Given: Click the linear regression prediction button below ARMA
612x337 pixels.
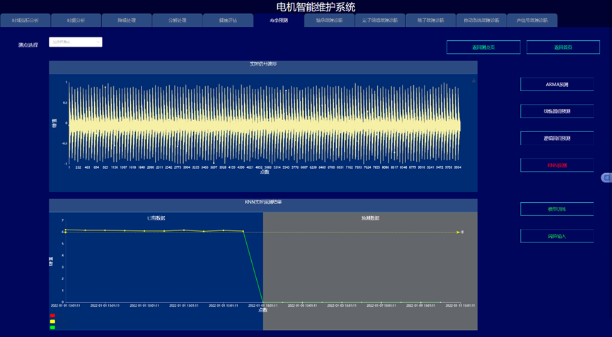Looking at the screenshot, I should tap(557, 112).
